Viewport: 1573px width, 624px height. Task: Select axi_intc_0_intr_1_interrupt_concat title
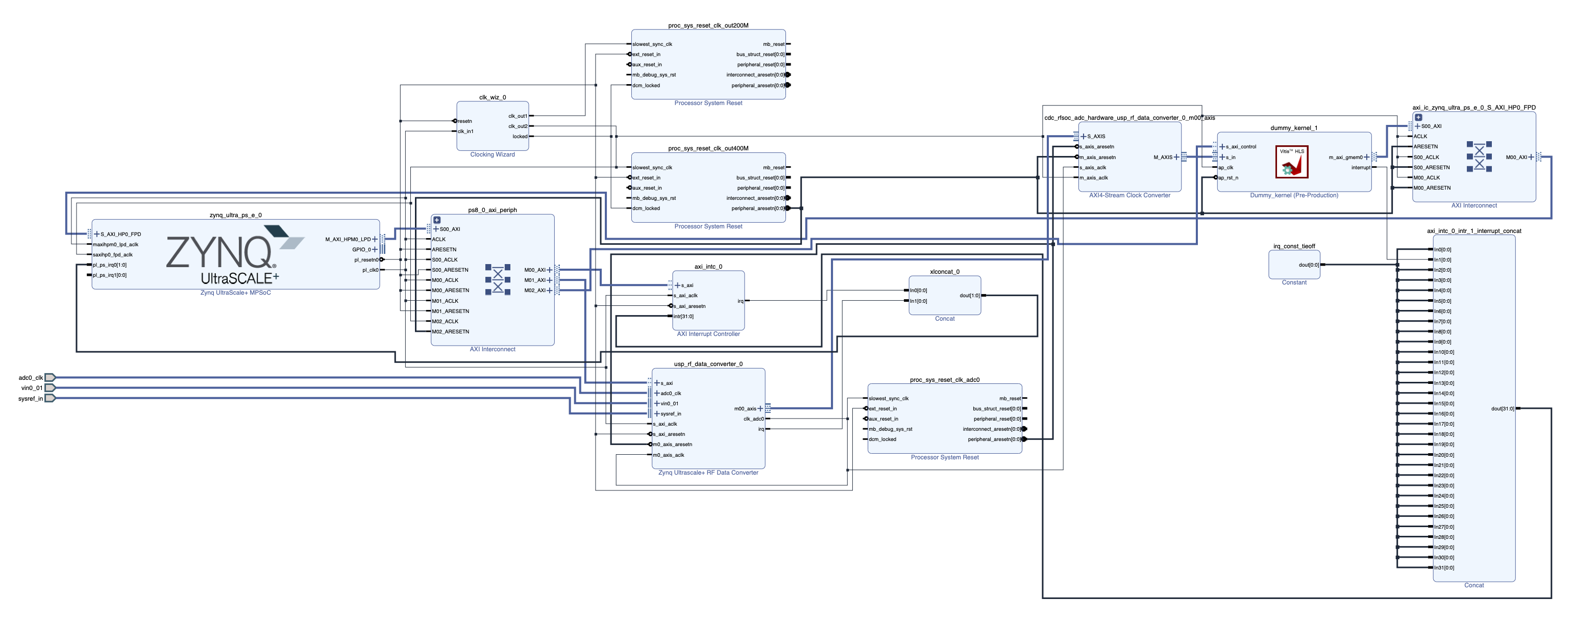pos(1473,230)
